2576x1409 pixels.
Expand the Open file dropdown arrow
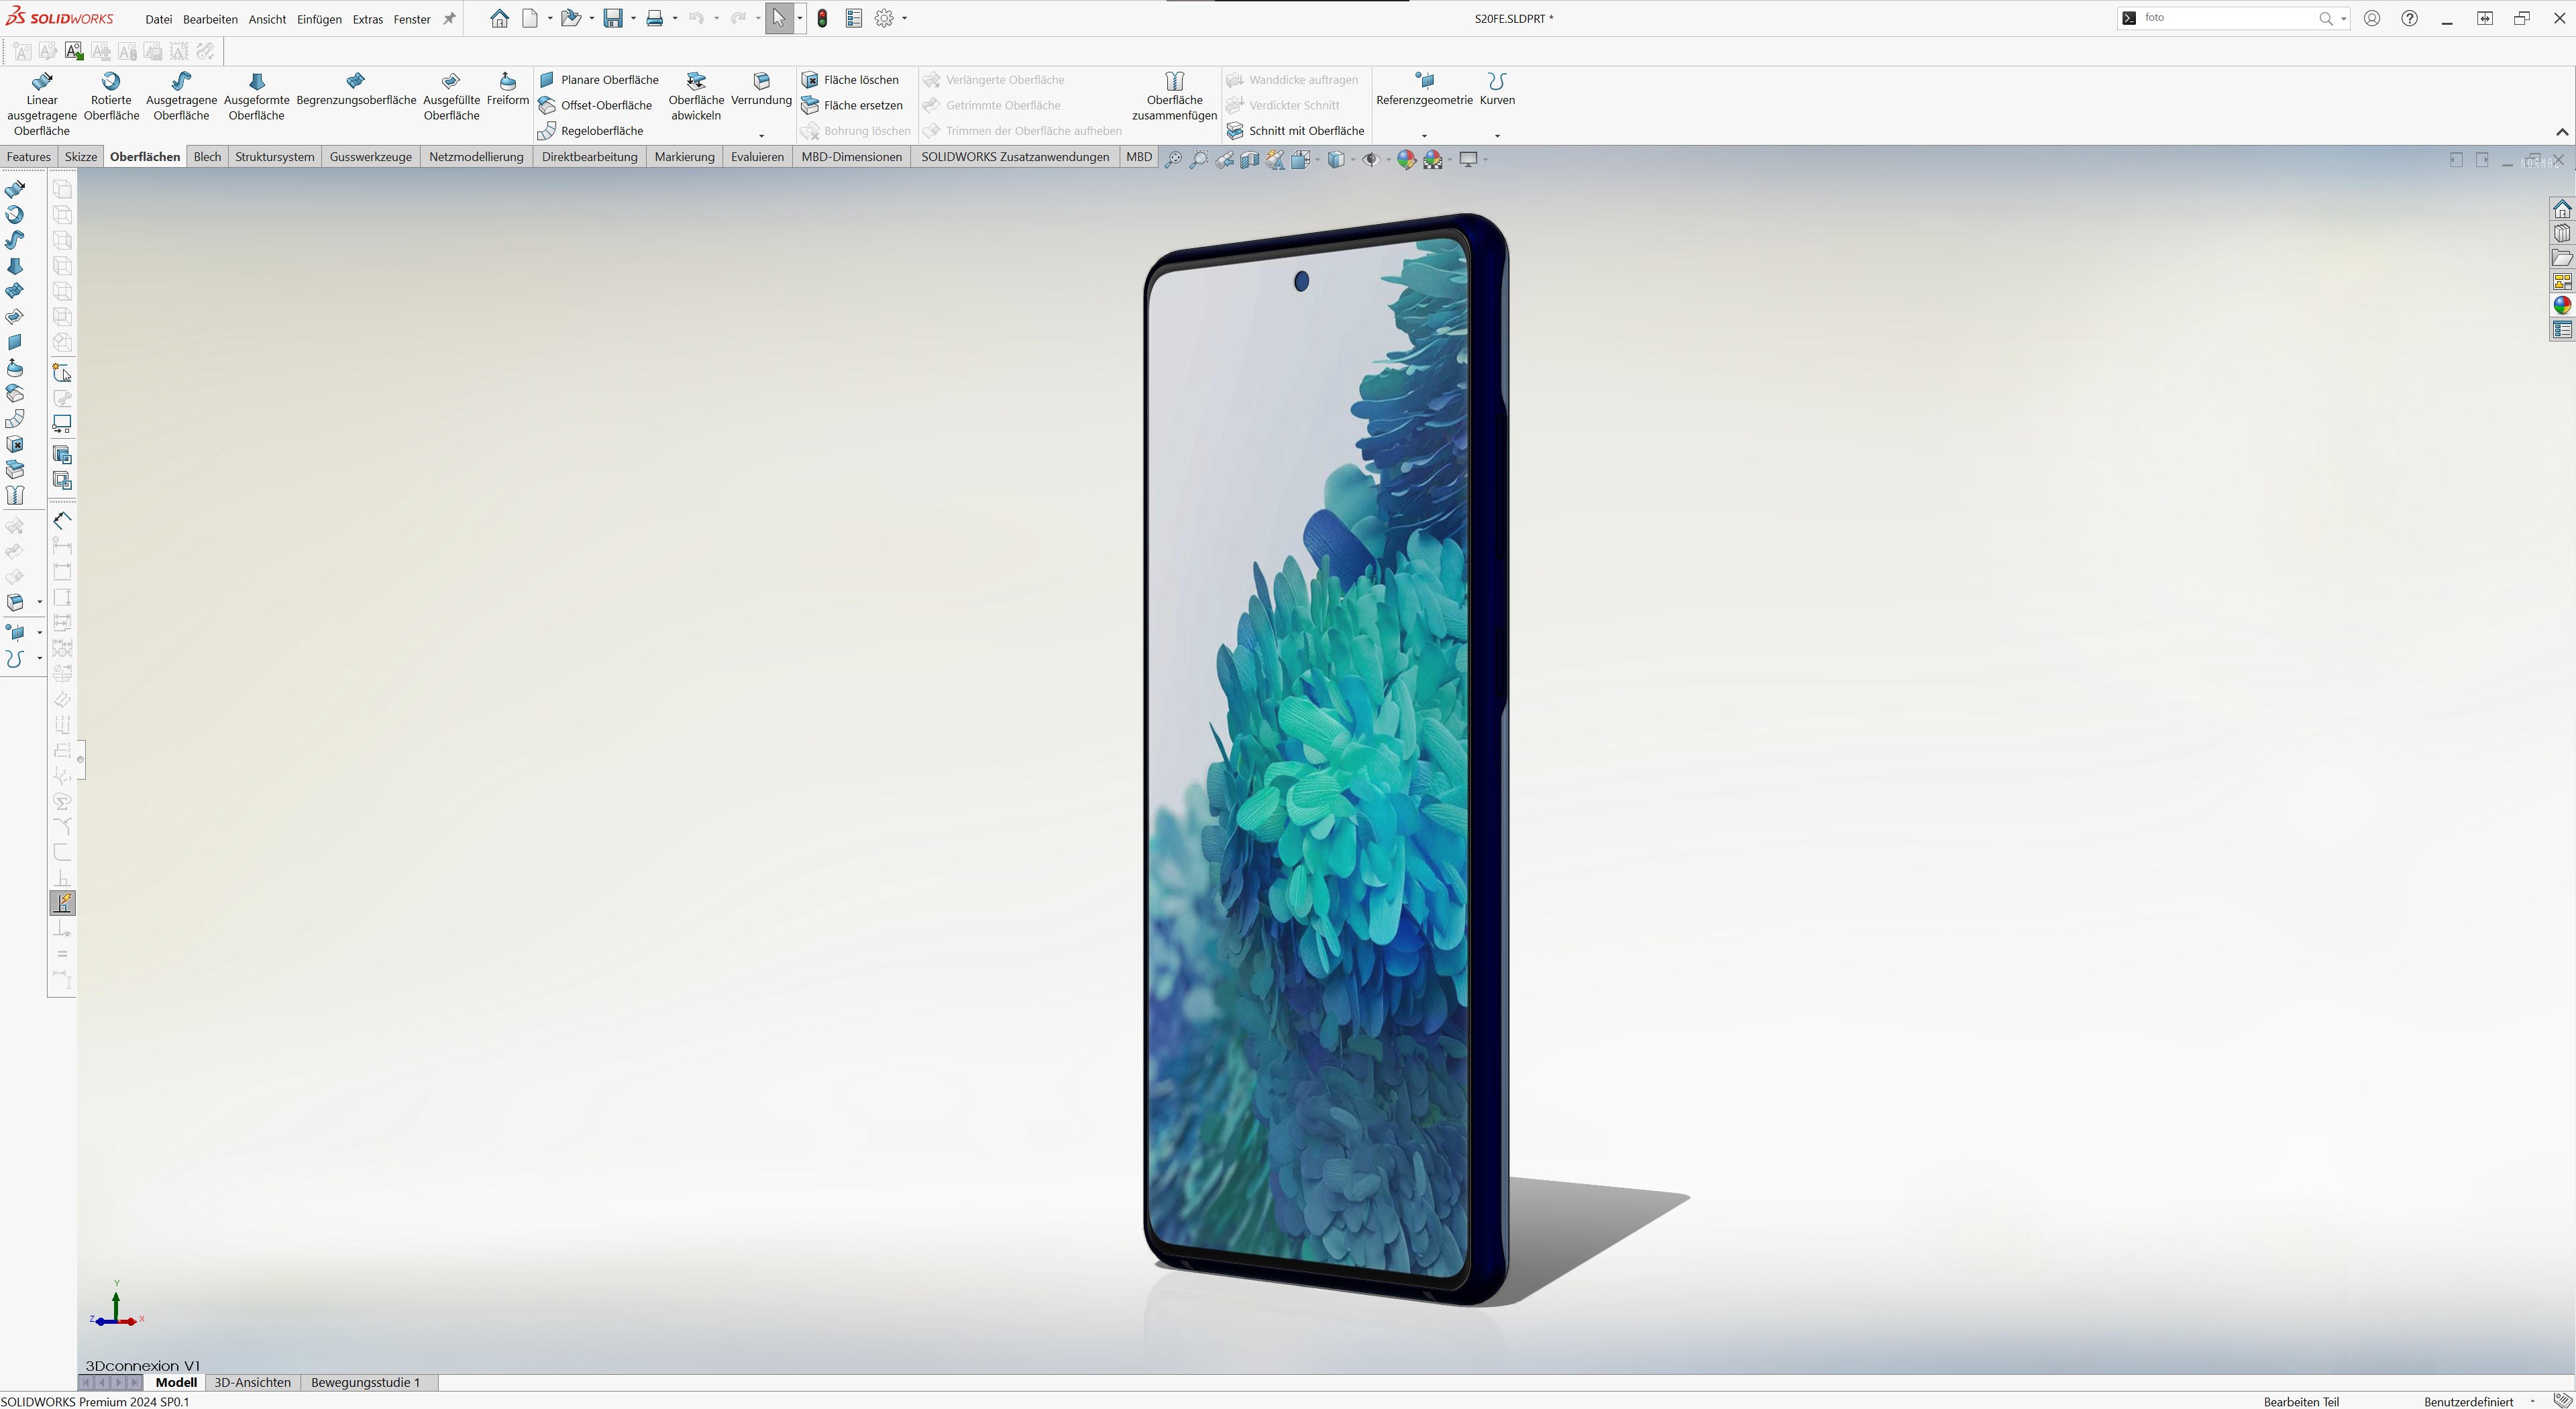click(592, 18)
